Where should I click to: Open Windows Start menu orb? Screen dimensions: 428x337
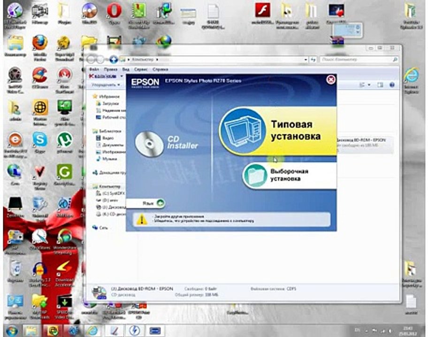(x=11, y=330)
